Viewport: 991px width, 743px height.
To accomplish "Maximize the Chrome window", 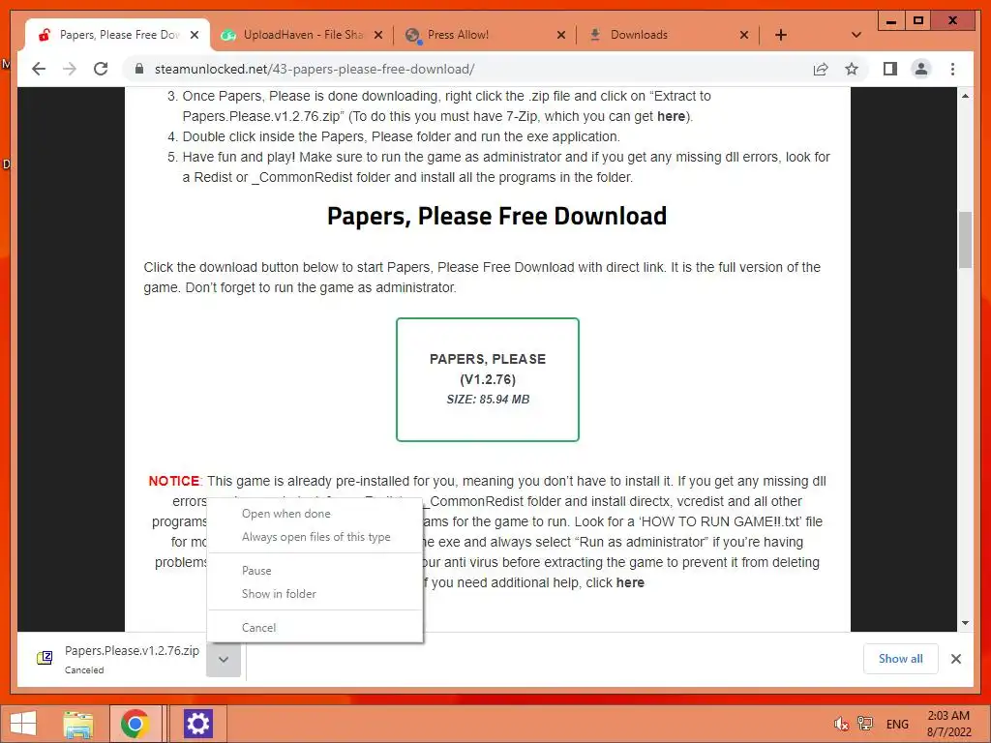I will (x=918, y=21).
